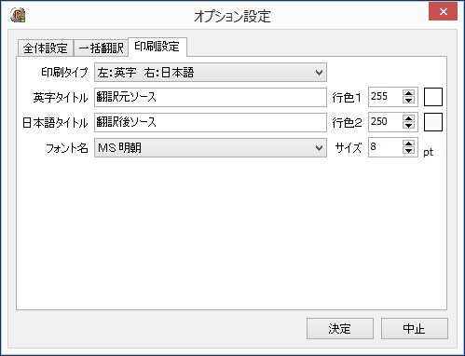Screen dimensions: 465x356
Task: Increase font サイズ with up arrow
Action: click(x=408, y=144)
